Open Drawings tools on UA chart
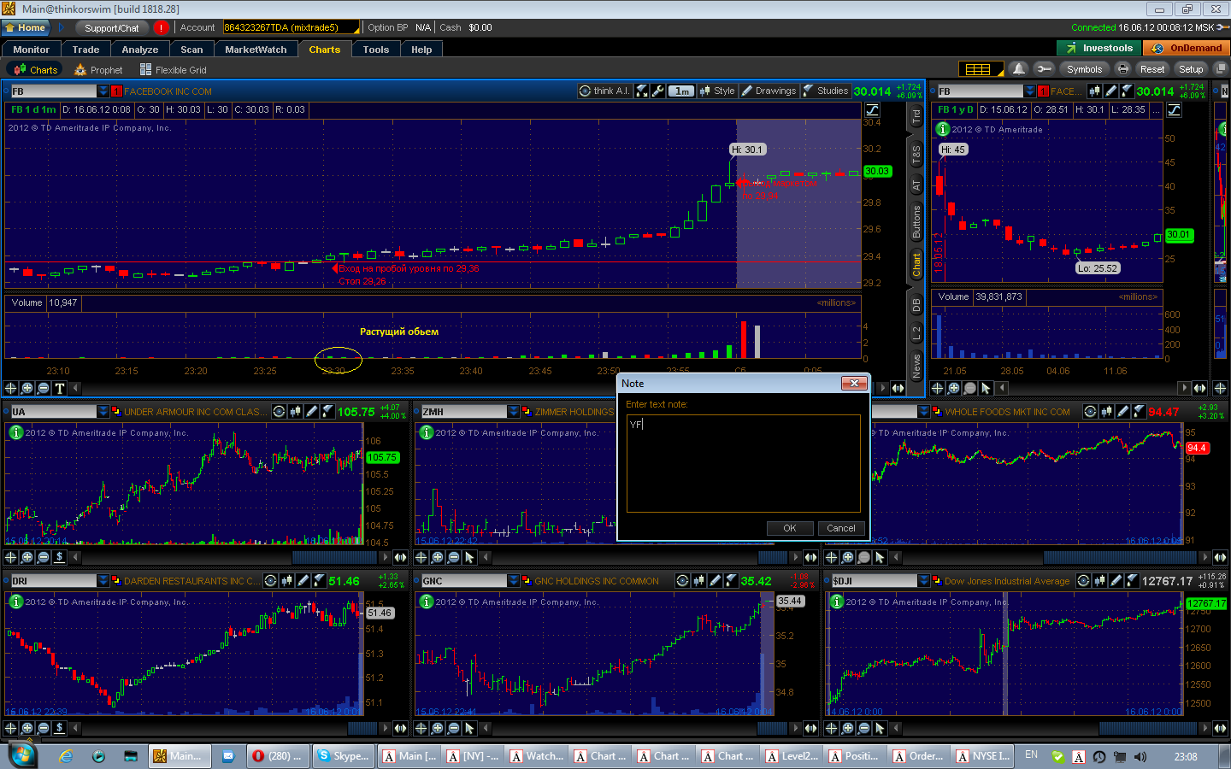Viewport: 1231px width, 769px height. [x=312, y=412]
